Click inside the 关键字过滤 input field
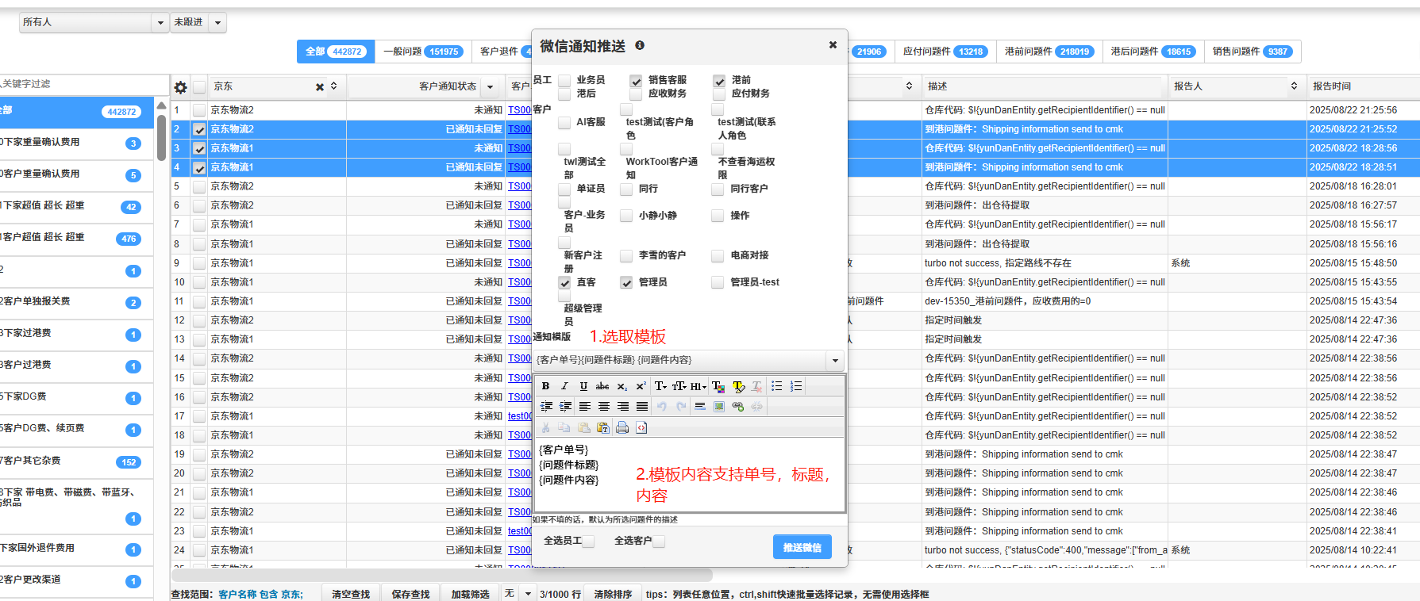Viewport: 1420px width, 601px height. click(x=79, y=84)
